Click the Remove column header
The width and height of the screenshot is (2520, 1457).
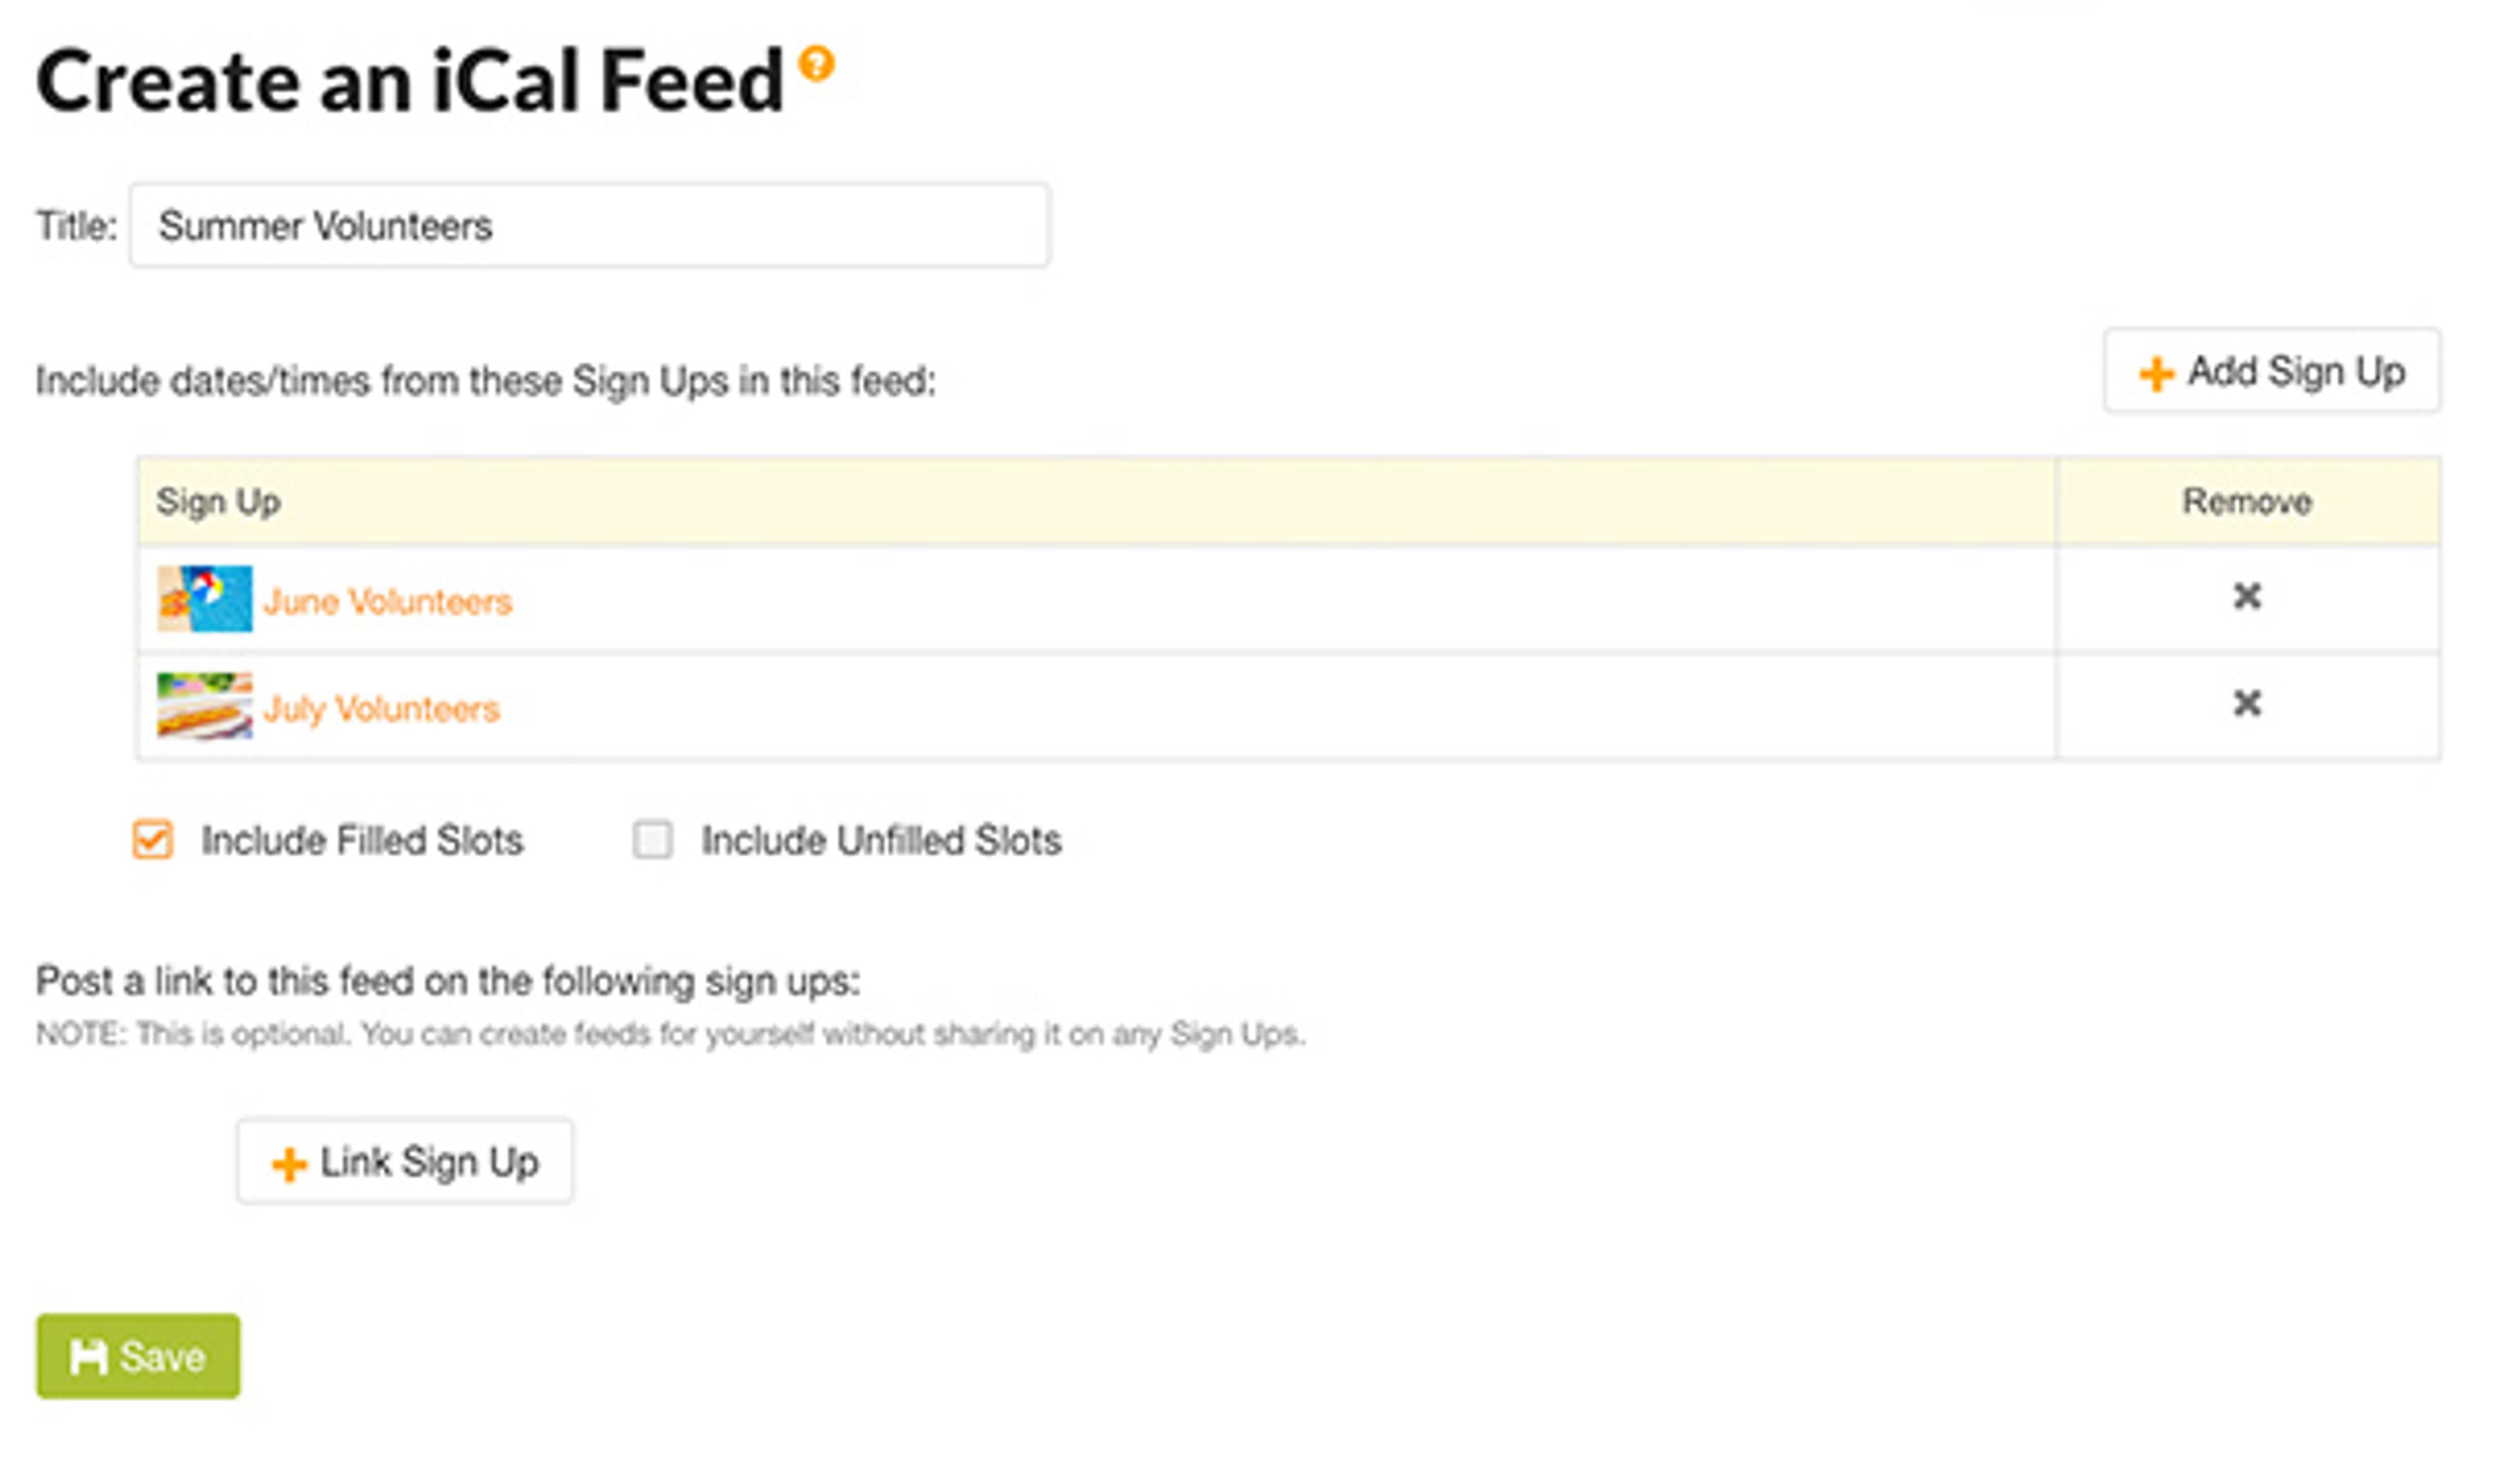pyautogui.click(x=2246, y=502)
